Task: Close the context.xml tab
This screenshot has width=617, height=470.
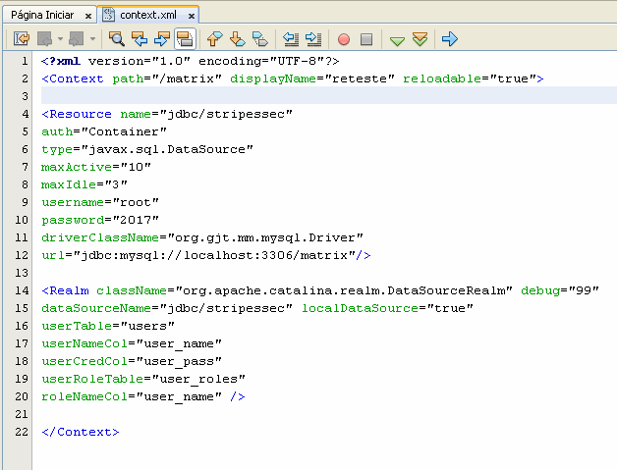Action: pos(192,16)
